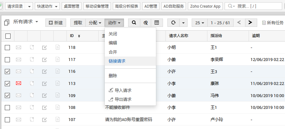
Task: Go to next page arrow
Action: 250,23
